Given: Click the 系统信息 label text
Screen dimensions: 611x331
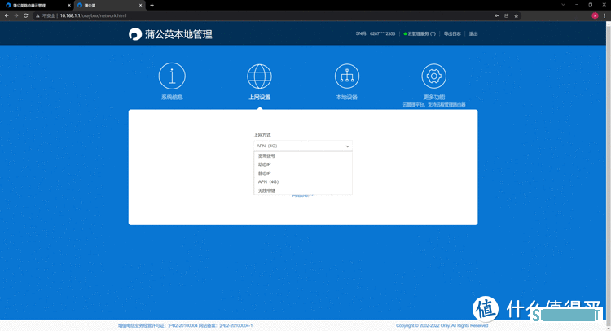Looking at the screenshot, I should click(x=172, y=98).
